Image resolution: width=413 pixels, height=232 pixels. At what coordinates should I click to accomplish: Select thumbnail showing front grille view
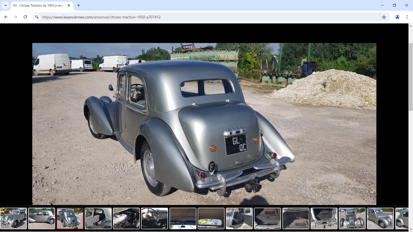click(352, 218)
